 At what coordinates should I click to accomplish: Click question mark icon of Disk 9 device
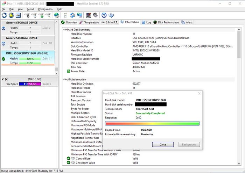(x=3, y=28)
